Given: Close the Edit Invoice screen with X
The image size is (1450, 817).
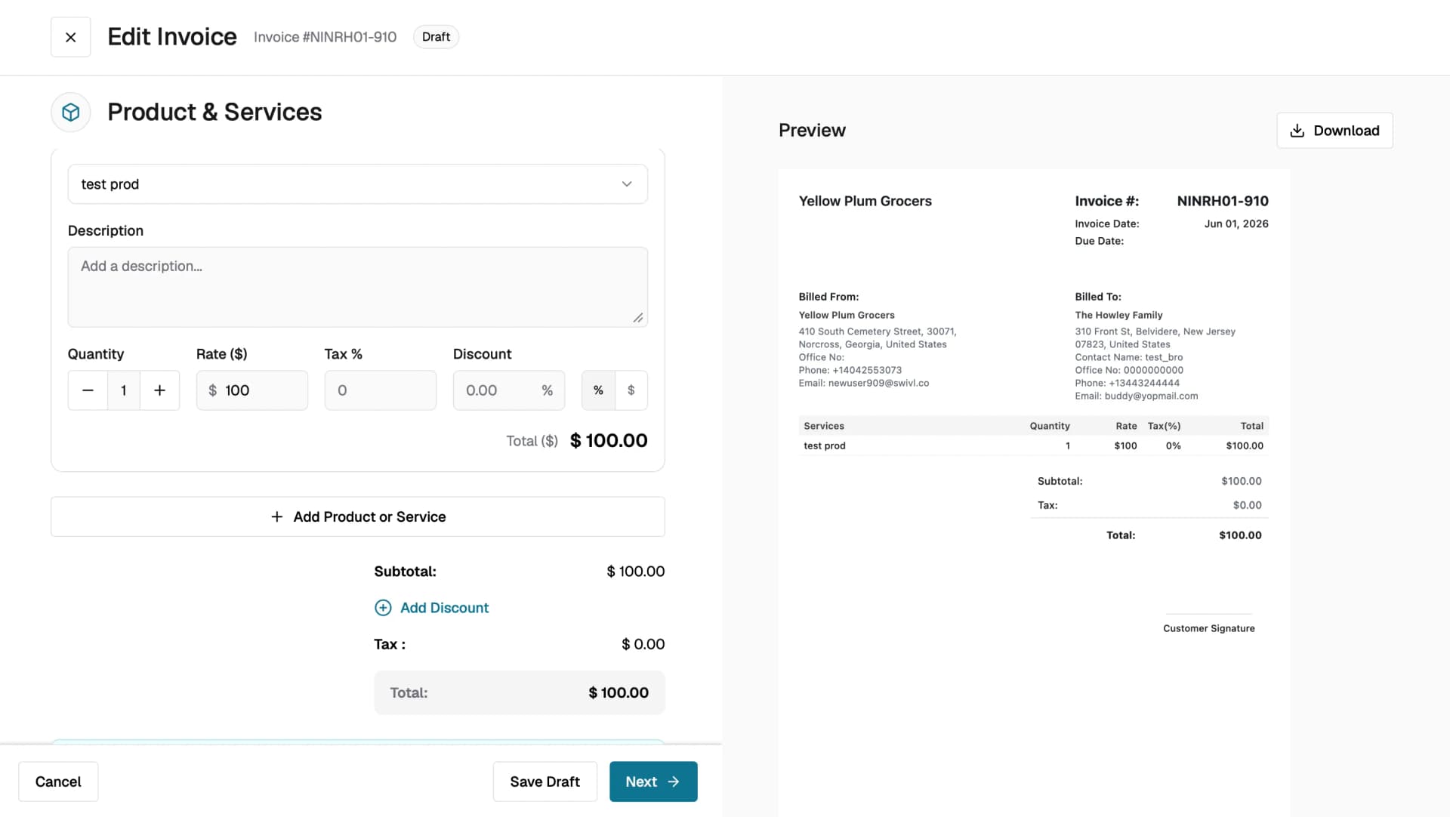Looking at the screenshot, I should coord(70,37).
